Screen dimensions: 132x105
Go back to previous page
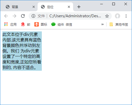[6, 16]
